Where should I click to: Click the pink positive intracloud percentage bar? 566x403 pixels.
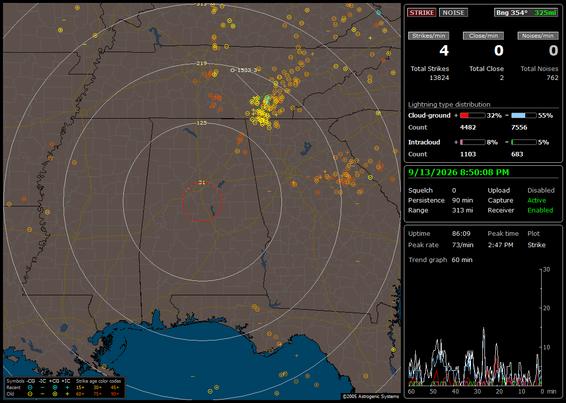[472, 142]
